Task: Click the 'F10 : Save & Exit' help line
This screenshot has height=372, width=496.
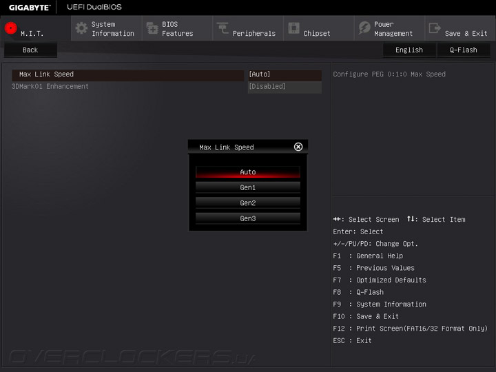Action: (x=366, y=316)
